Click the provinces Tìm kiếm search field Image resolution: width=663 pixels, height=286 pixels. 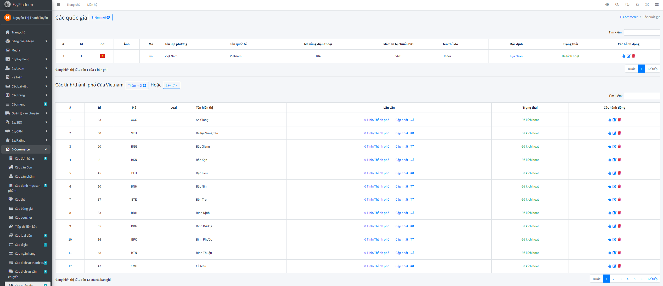642,96
